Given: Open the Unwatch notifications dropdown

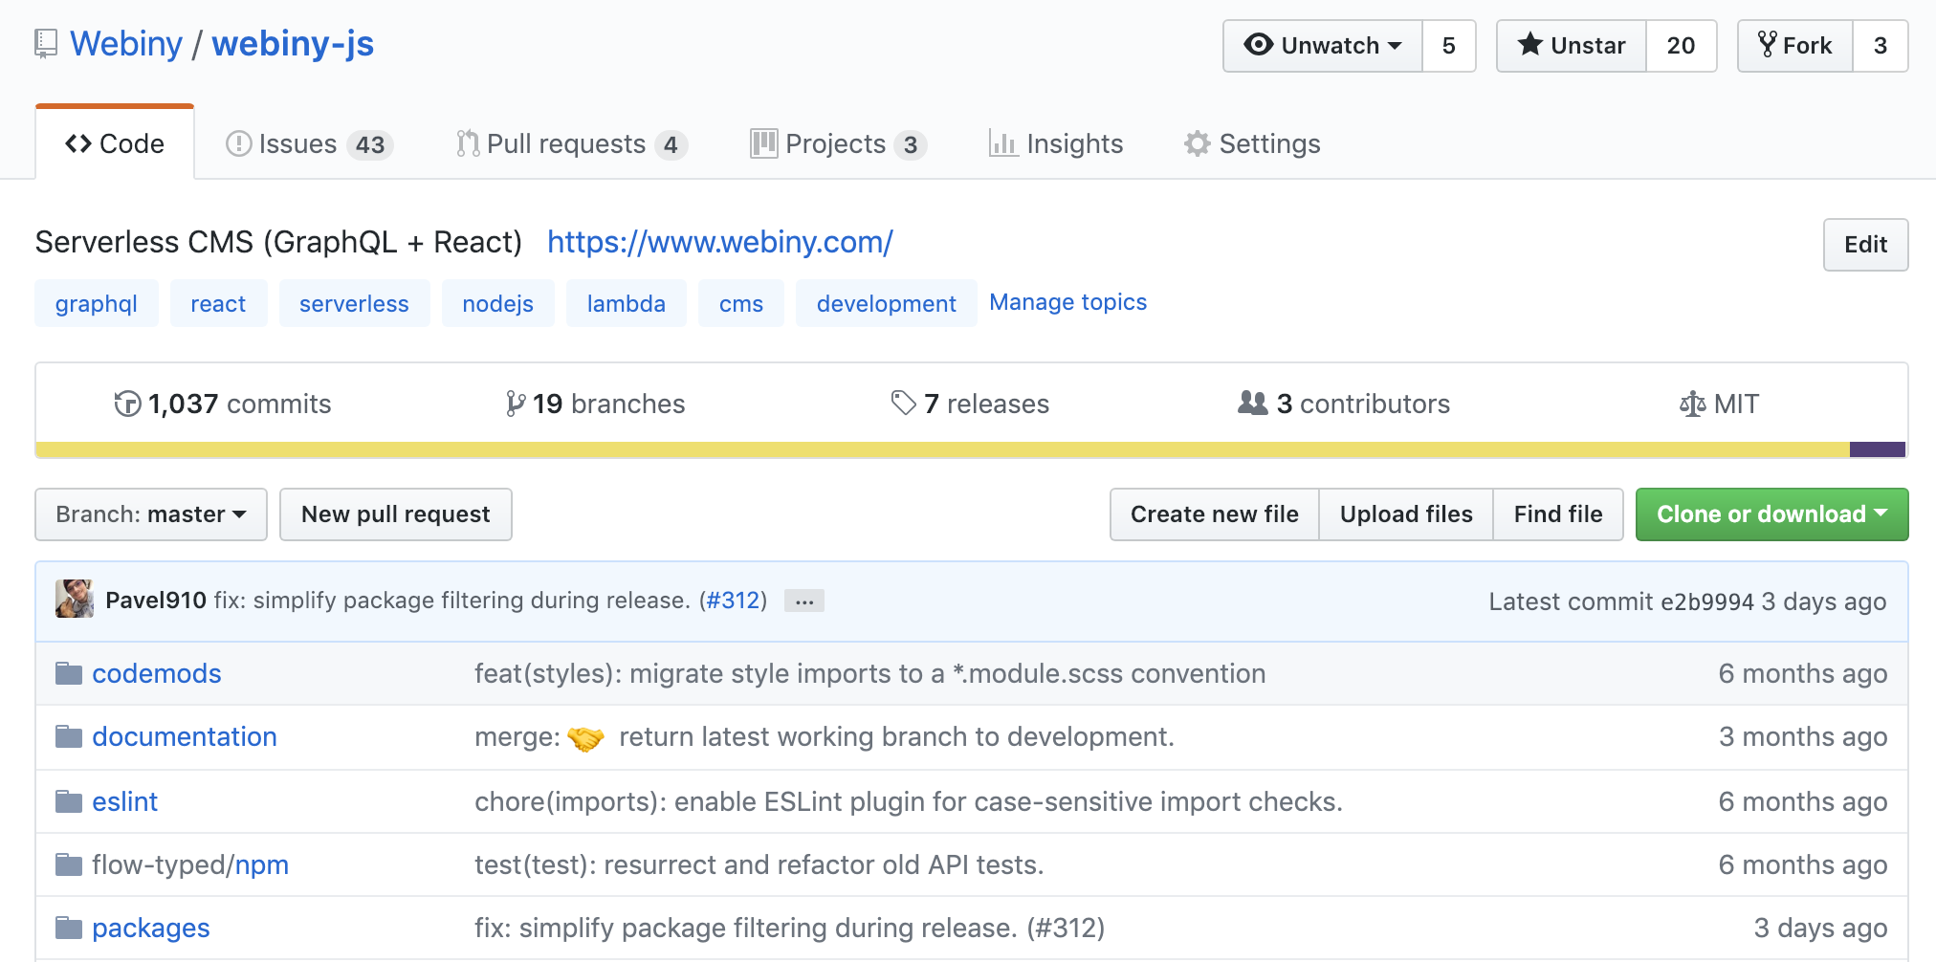Looking at the screenshot, I should pos(1323,45).
